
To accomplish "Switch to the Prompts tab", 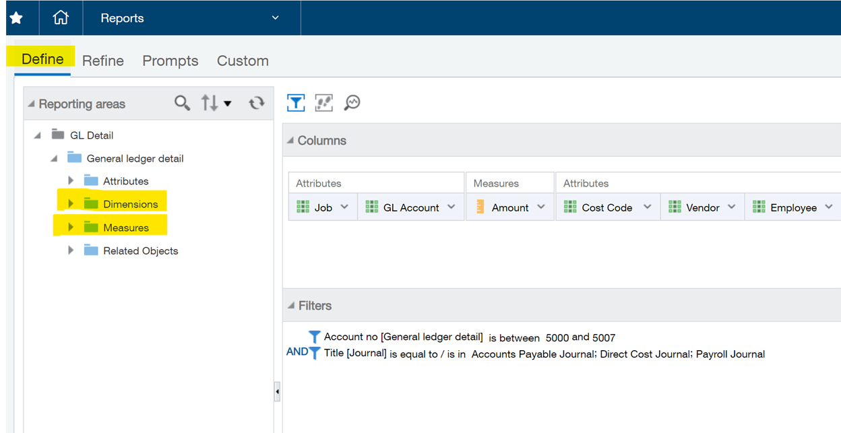I will (x=170, y=61).
